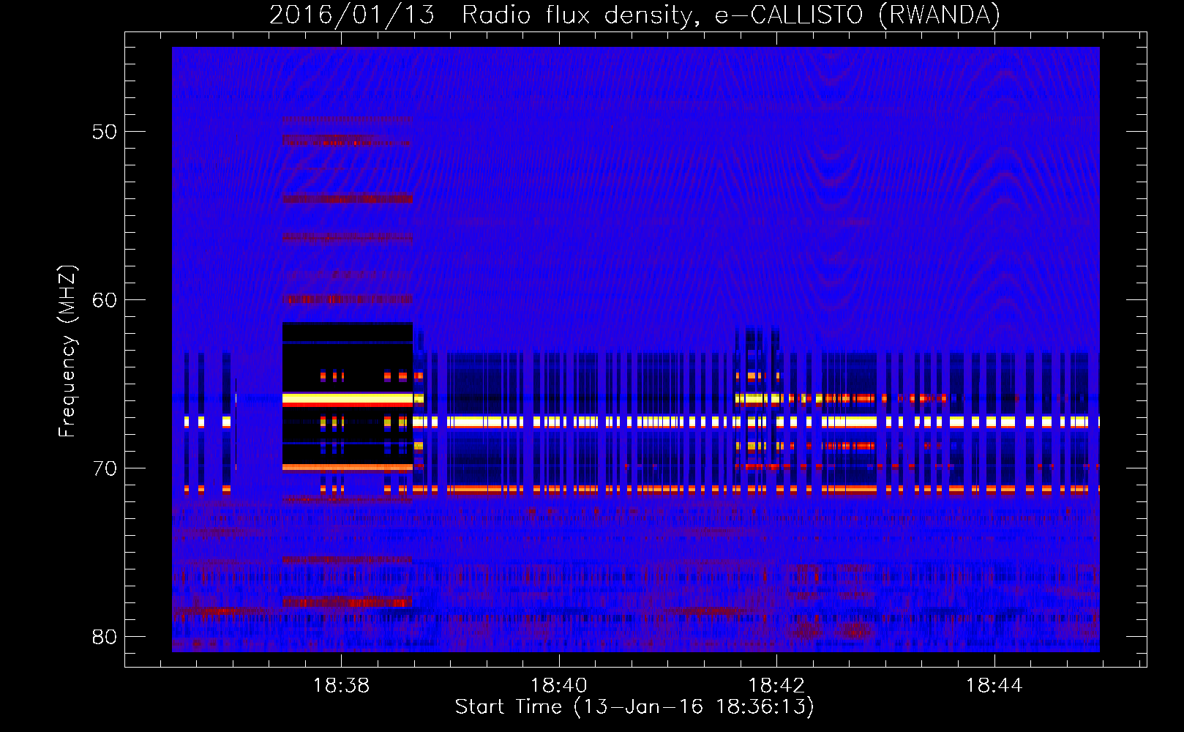The height and width of the screenshot is (732, 1184).
Task: Click the 'Frequency (MHZ)' y-axis label
Action: pos(67,351)
